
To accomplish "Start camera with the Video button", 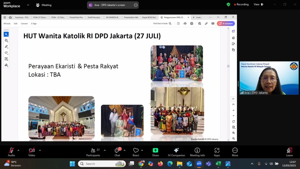I will (x=32, y=152).
